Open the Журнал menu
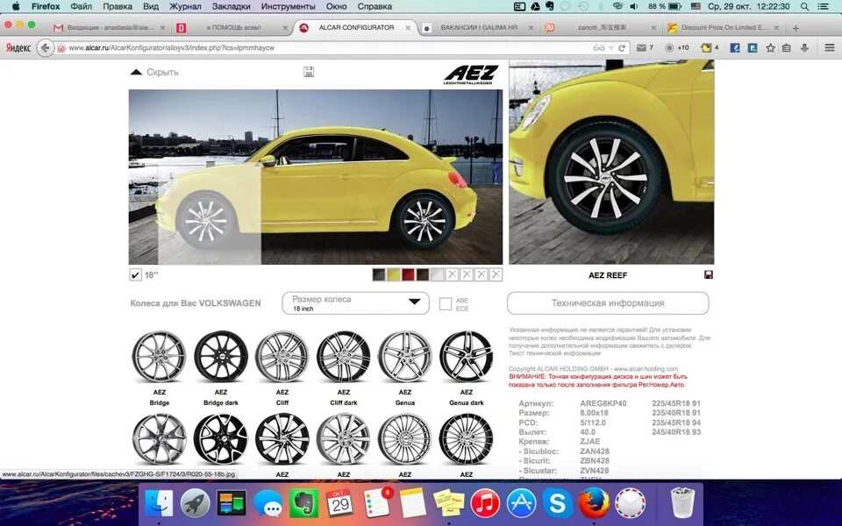The image size is (842, 526). pos(185,6)
